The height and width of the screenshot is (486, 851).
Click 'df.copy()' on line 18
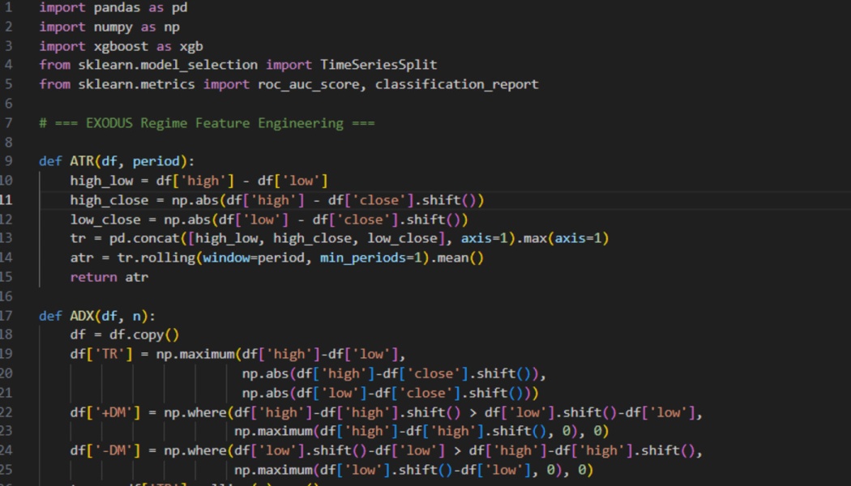point(143,335)
